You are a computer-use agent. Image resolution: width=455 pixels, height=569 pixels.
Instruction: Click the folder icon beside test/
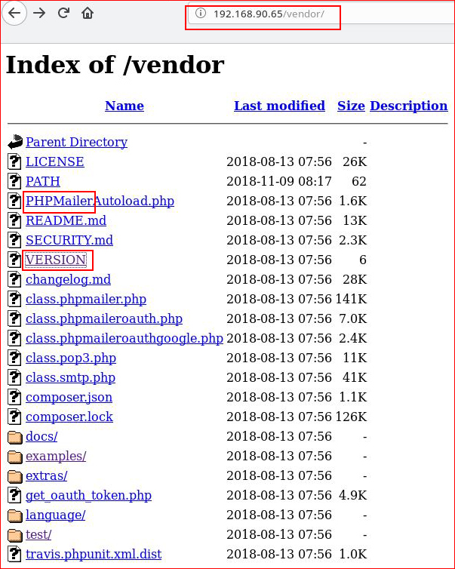[15, 535]
